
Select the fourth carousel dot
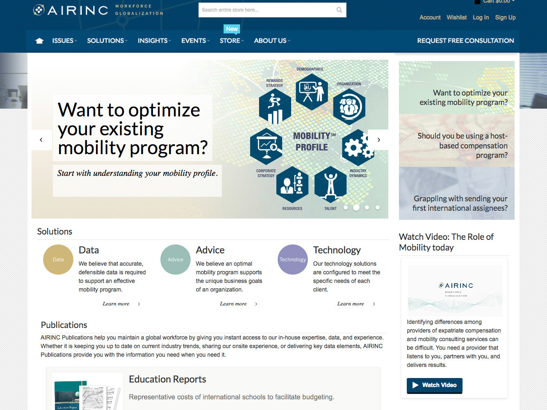click(x=378, y=207)
